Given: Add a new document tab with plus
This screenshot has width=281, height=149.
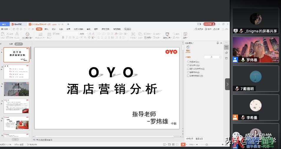Looking at the screenshot, I should (x=68, y=24).
